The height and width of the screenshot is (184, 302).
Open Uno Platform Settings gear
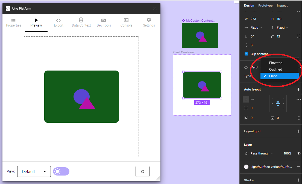149,22
